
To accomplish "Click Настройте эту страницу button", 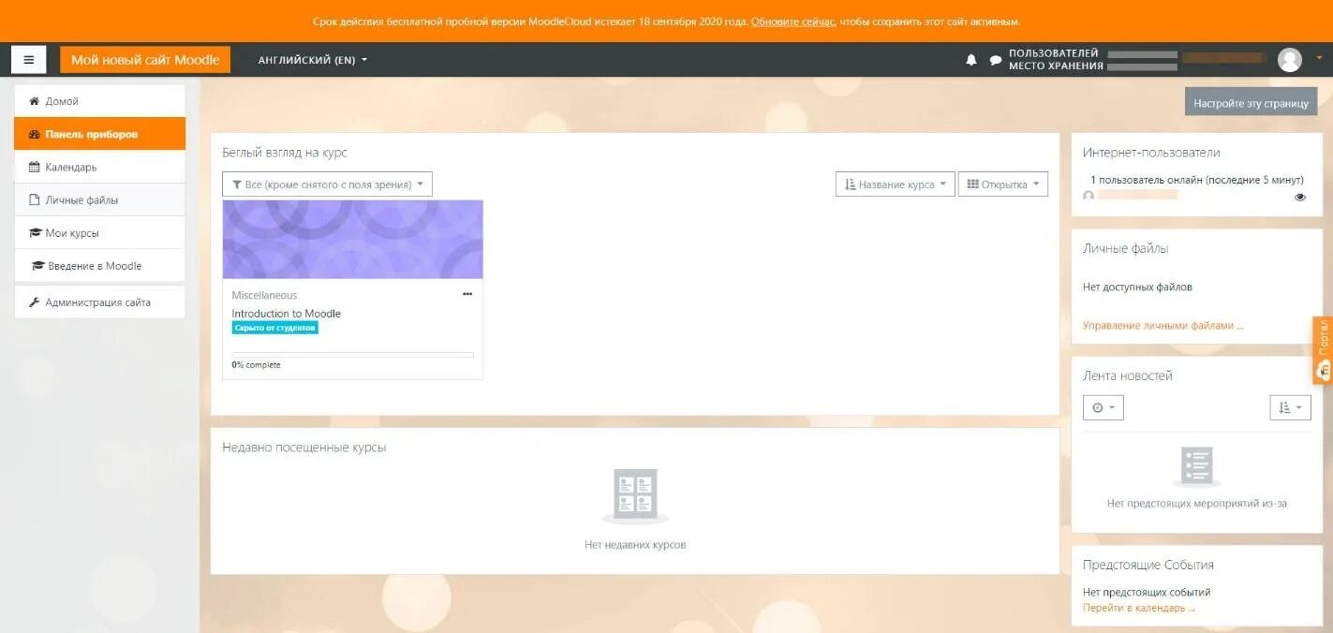I will [x=1251, y=102].
